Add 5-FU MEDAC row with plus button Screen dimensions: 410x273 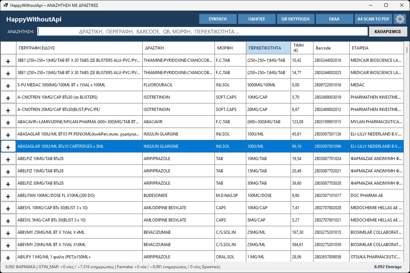pyautogui.click(x=8, y=85)
